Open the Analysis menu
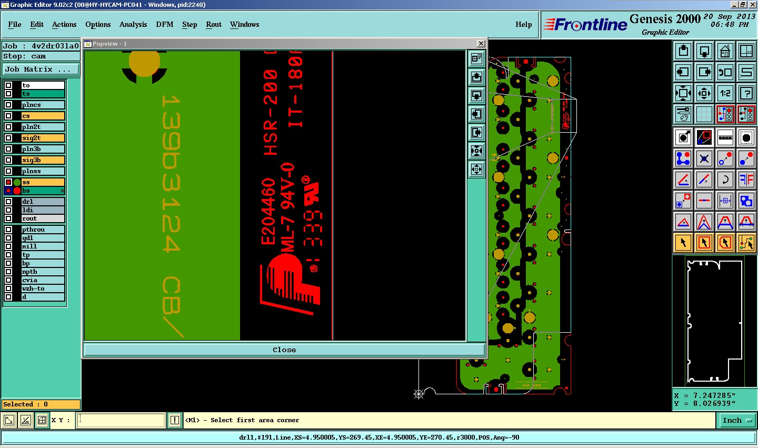 [133, 24]
